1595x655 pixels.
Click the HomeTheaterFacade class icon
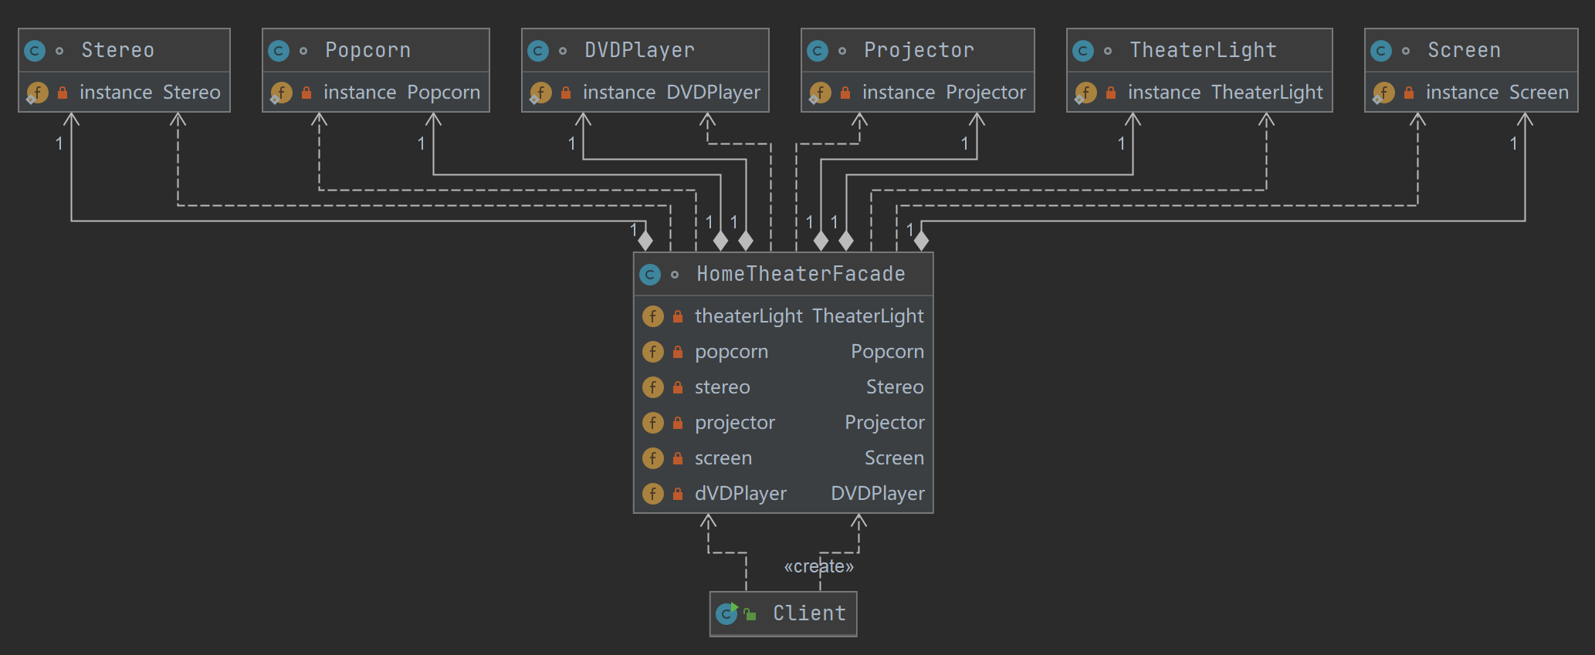(x=650, y=275)
